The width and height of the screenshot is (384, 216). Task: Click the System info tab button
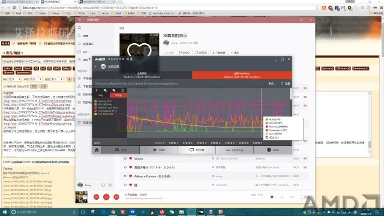272,150
